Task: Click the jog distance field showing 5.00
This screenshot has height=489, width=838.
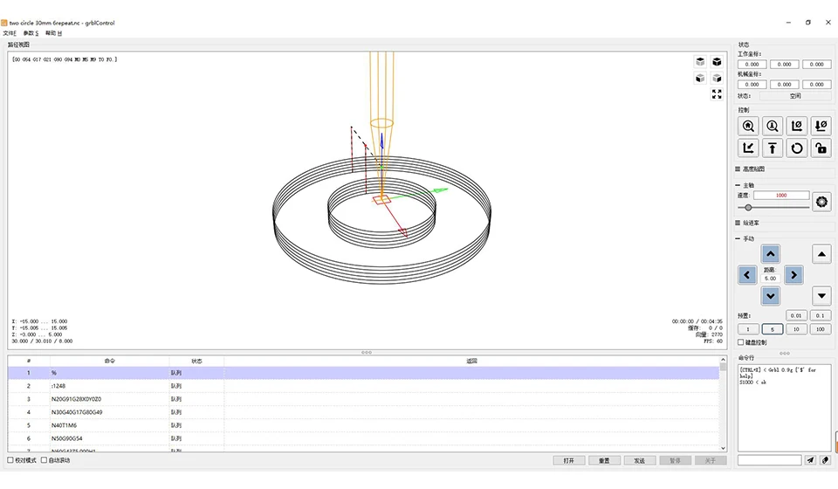Action: click(770, 279)
